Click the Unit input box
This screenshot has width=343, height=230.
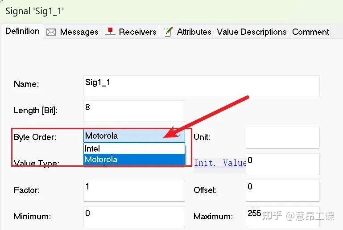(x=282, y=137)
